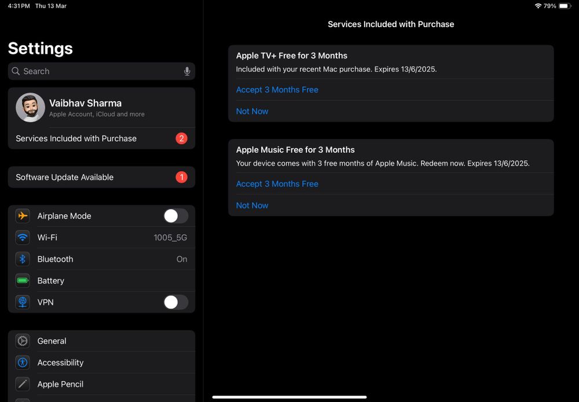
Task: Click the Services Included with Purchase title
Action: tap(391, 24)
